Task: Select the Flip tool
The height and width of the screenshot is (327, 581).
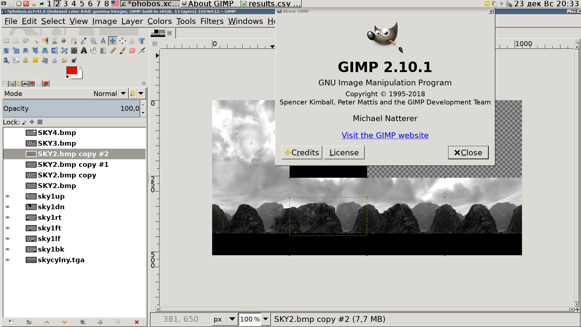Action: [54, 51]
